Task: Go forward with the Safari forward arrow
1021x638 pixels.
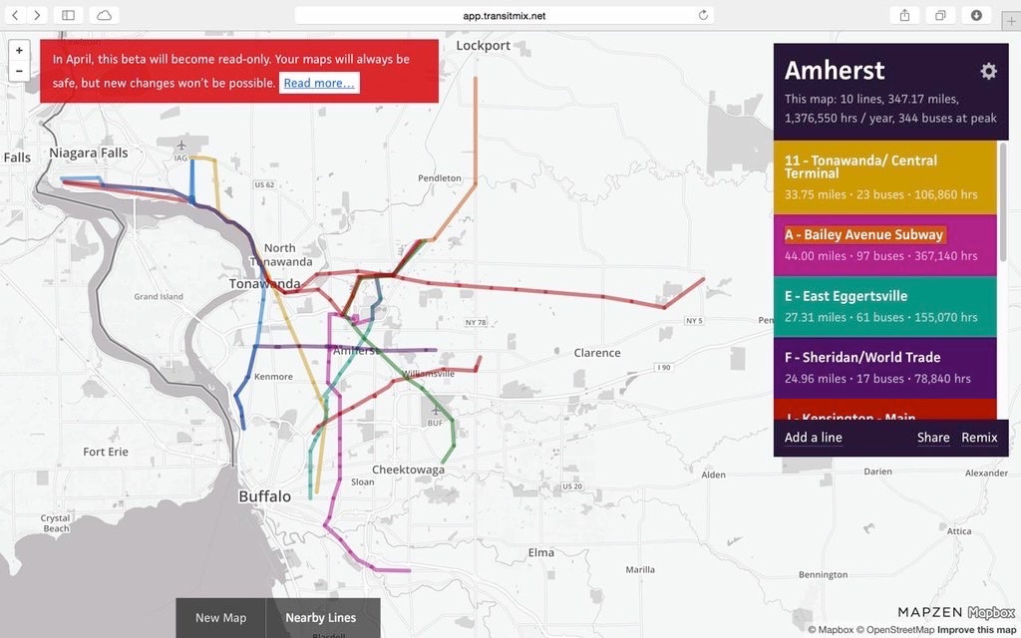Action: click(x=37, y=15)
